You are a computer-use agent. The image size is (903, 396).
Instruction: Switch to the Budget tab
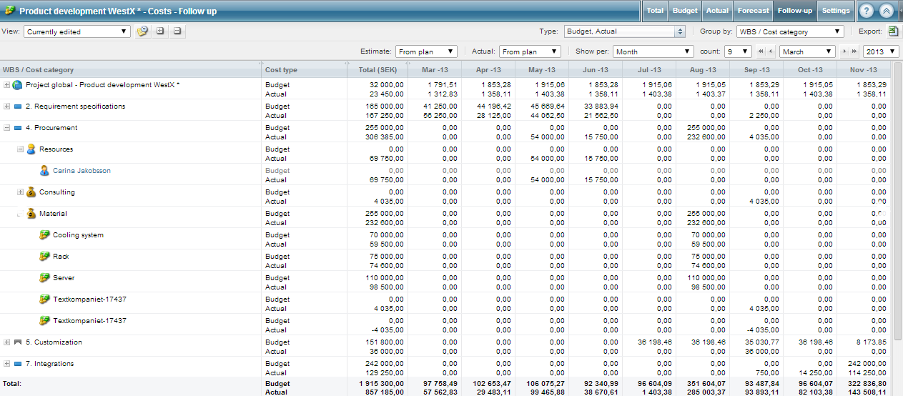(685, 11)
